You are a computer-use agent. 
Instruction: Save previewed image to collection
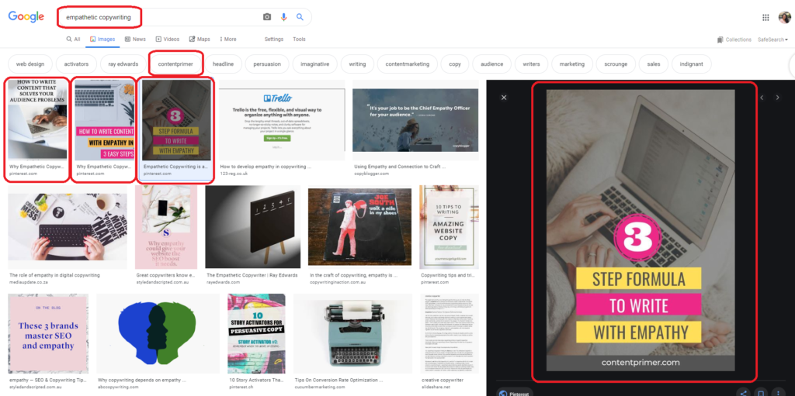point(761,392)
